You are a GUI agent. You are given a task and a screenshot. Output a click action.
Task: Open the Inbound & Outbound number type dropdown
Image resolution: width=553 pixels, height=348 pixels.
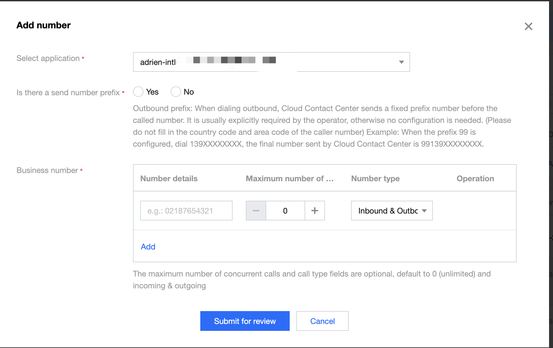point(392,211)
